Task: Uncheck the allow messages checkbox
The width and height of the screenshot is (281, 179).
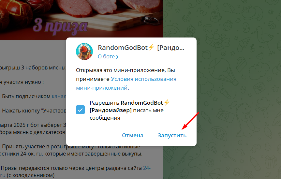Action: 80,110
